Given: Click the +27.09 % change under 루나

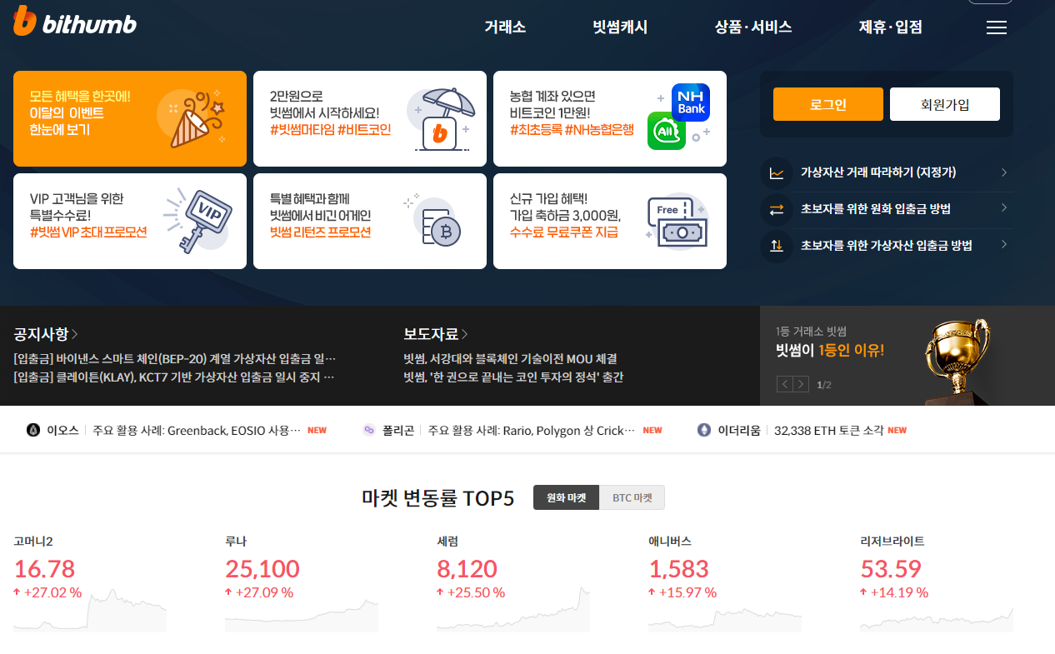Looking at the screenshot, I should coord(259,592).
